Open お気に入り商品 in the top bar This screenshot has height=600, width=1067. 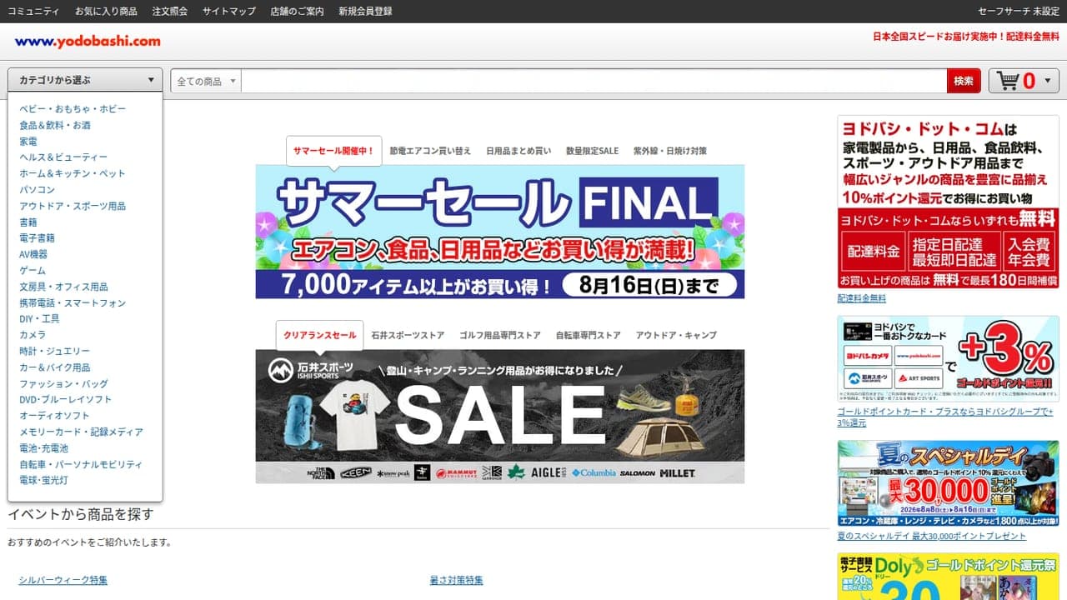pyautogui.click(x=106, y=12)
